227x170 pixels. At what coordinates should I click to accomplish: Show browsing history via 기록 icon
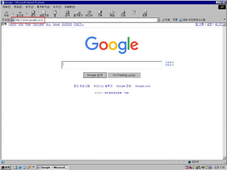pyautogui.click(x=100, y=13)
